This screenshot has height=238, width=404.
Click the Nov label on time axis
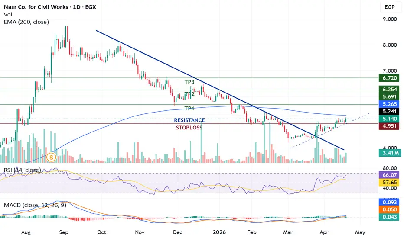pos(140,232)
